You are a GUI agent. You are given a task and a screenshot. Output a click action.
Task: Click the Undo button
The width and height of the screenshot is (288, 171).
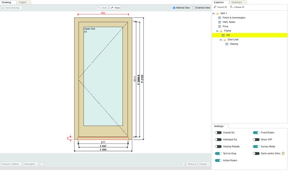coord(102,8)
